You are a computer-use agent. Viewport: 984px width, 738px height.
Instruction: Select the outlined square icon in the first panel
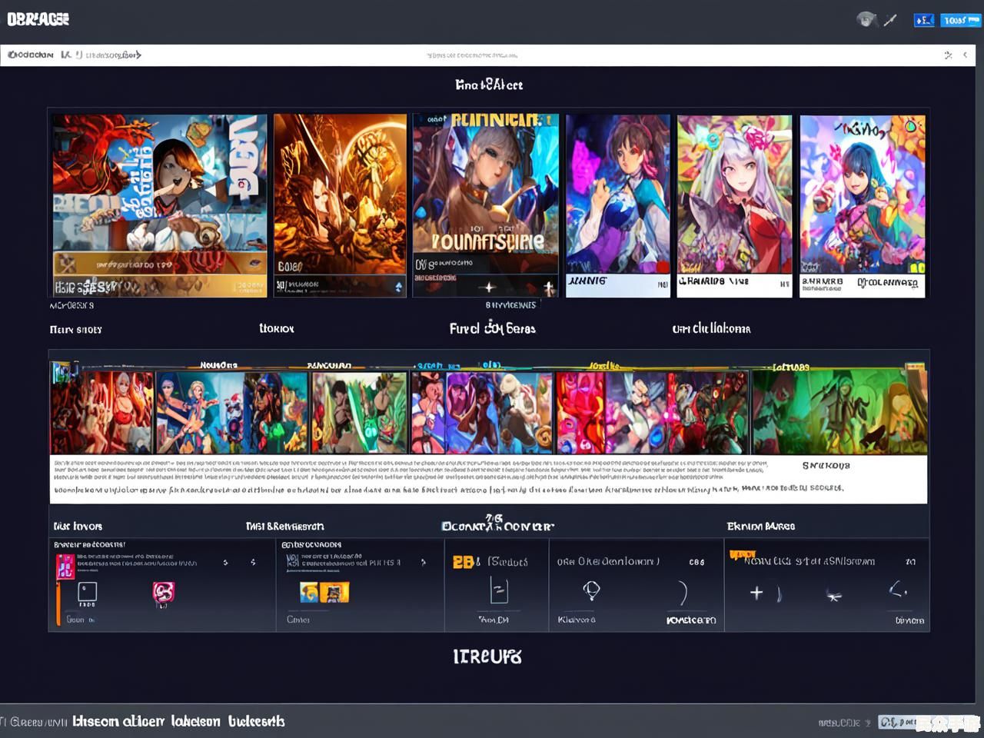88,592
